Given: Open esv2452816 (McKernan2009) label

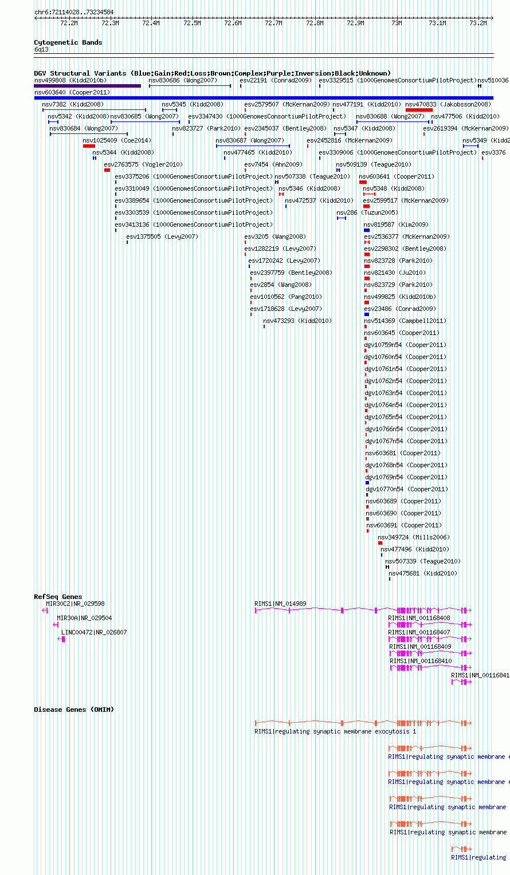Looking at the screenshot, I should coord(350,140).
